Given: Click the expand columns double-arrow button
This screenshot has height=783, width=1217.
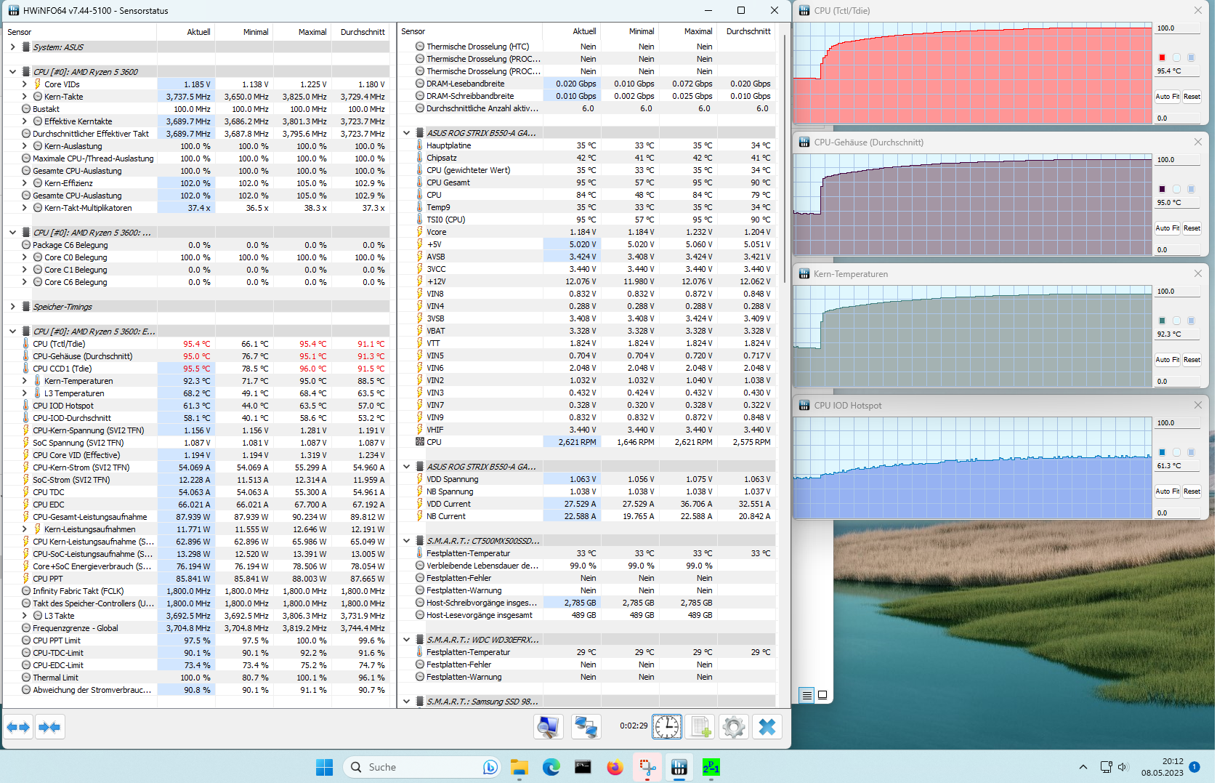Looking at the screenshot, I should tap(18, 727).
